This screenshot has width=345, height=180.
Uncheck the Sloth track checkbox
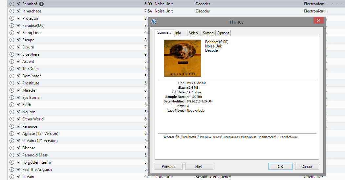pyautogui.click(x=18, y=105)
